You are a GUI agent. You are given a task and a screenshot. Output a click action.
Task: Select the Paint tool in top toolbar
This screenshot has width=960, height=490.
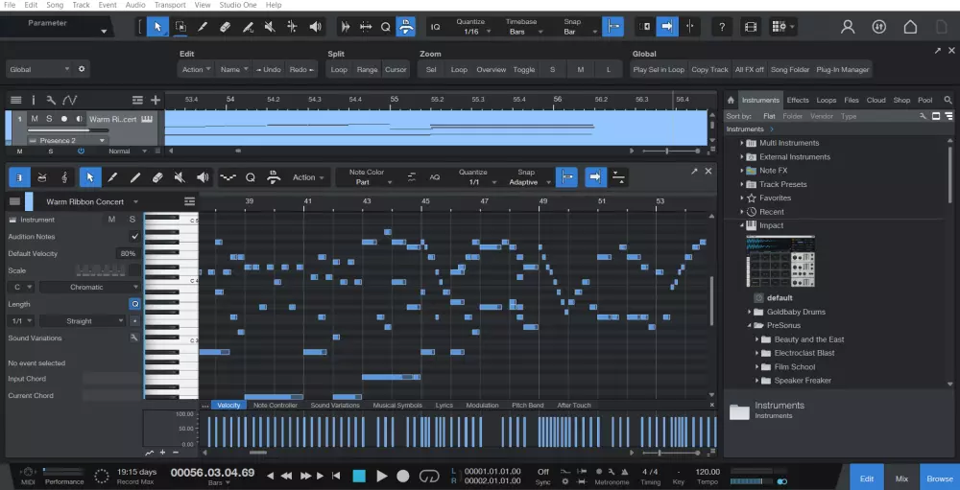click(250, 27)
